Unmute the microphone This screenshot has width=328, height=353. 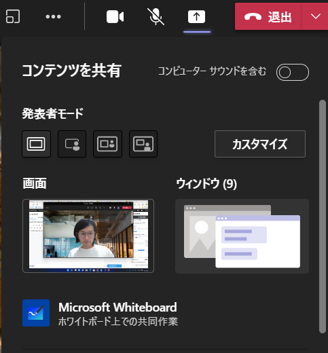pyautogui.click(x=156, y=16)
